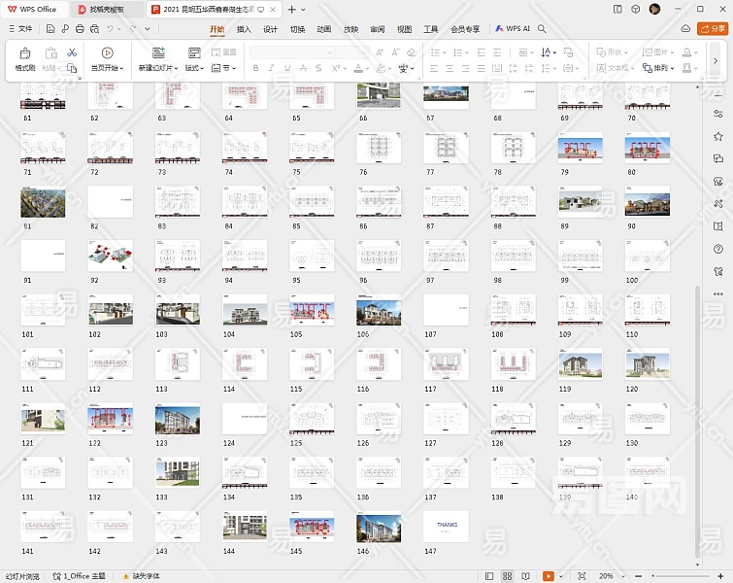
Task: Switch to Normal view in status bar
Action: (x=487, y=576)
